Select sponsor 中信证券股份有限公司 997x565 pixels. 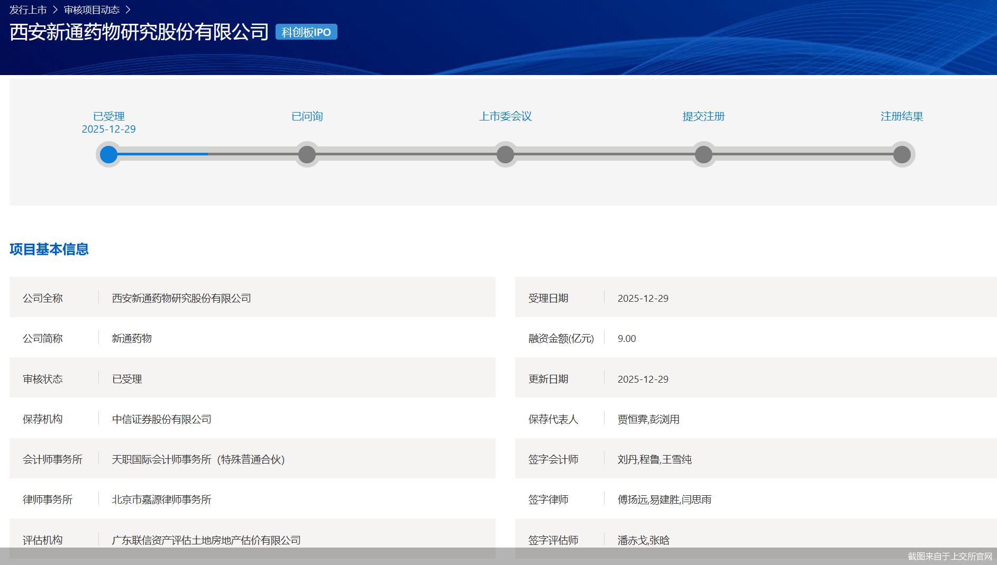pos(161,419)
